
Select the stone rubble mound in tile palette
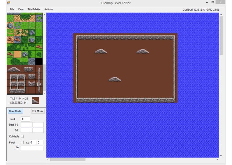(x=14, y=69)
